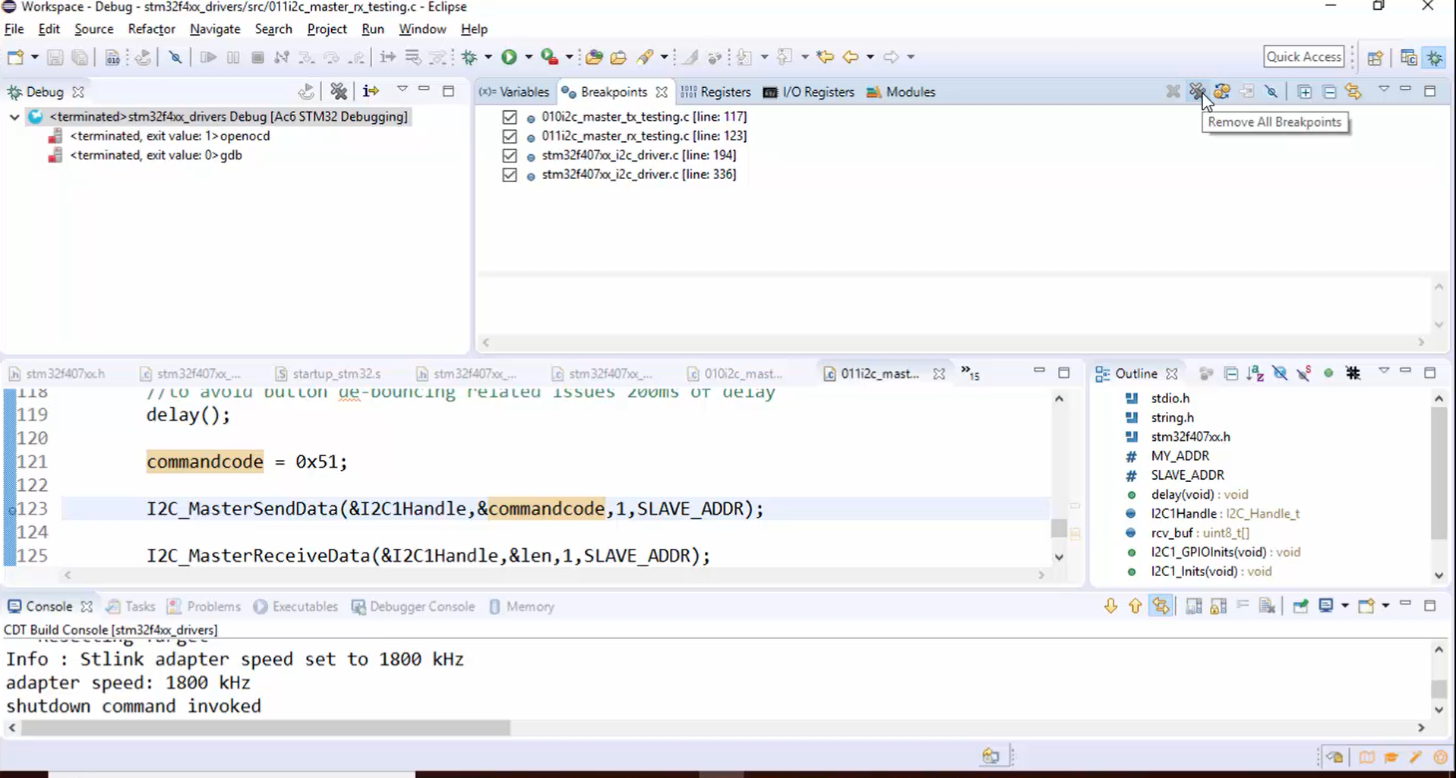The image size is (1456, 778).
Task: Click the Resume debug toolbar icon
Action: tap(207, 57)
